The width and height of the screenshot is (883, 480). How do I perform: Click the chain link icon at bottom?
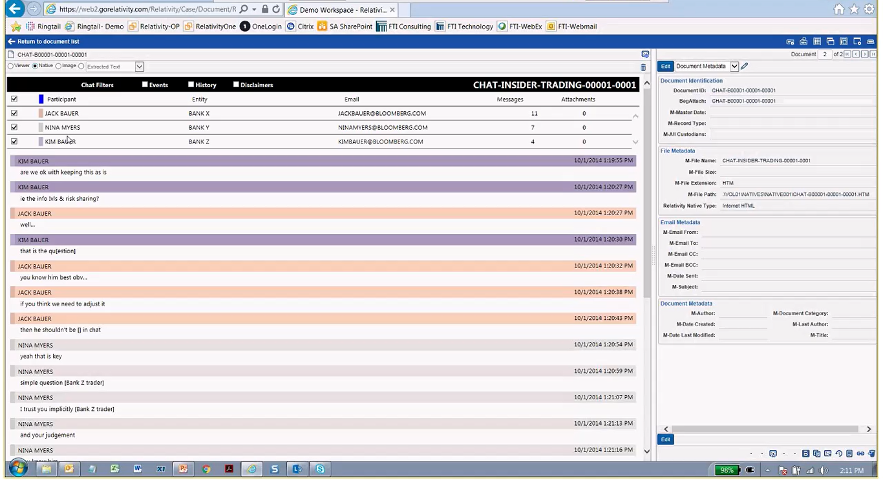coord(860,454)
